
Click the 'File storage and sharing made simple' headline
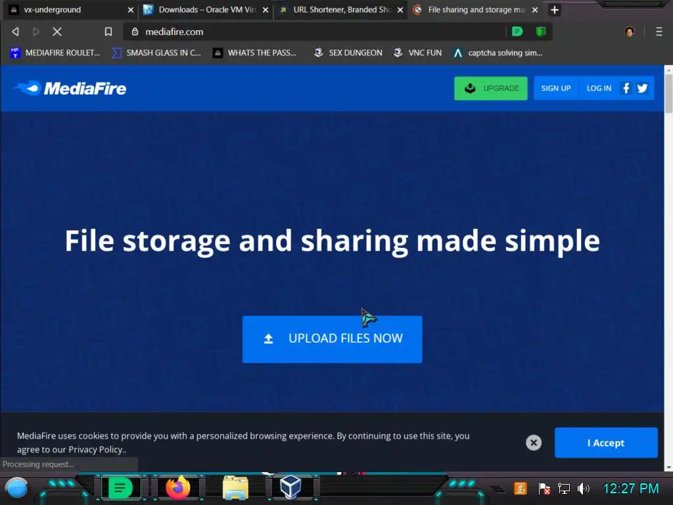pyautogui.click(x=332, y=241)
